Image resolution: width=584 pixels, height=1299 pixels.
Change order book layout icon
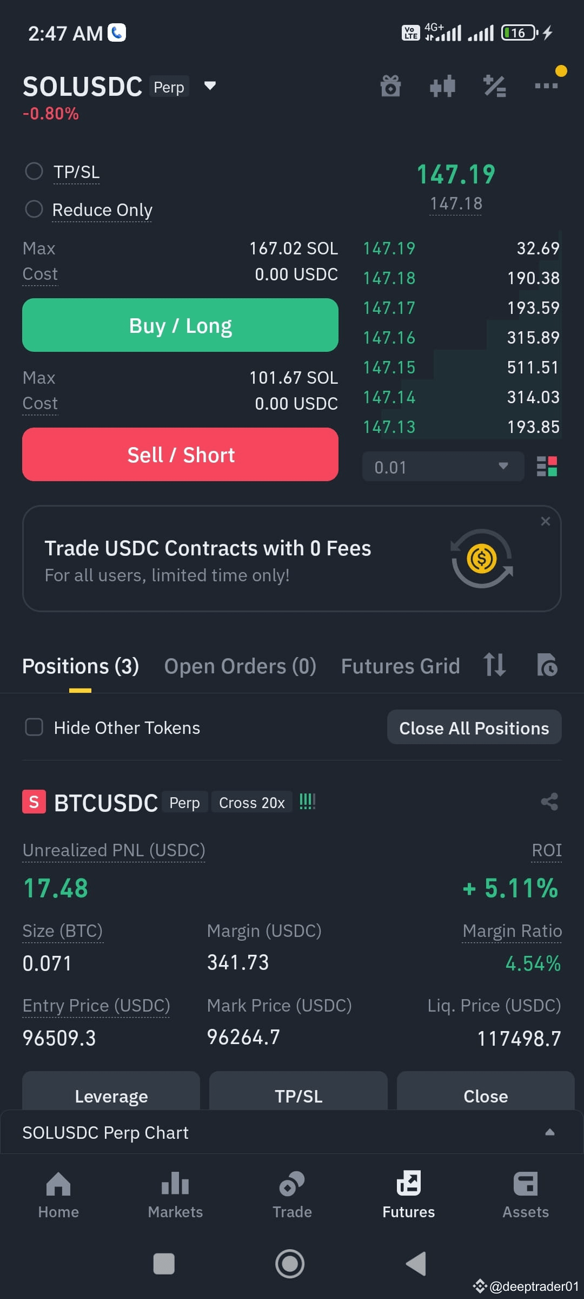click(x=547, y=466)
